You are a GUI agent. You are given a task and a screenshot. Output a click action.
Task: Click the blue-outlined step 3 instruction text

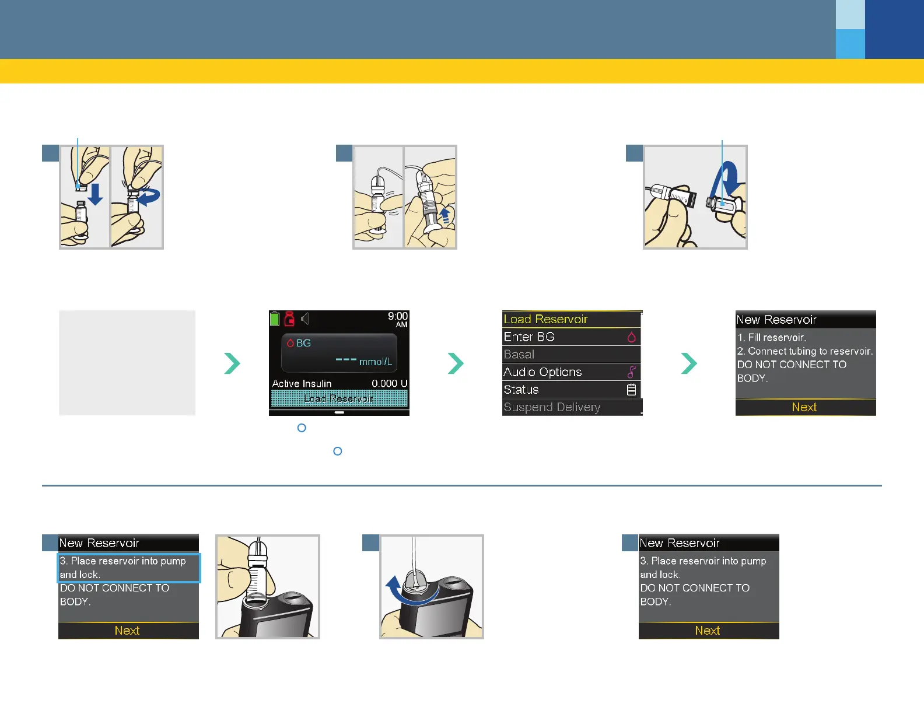click(129, 568)
